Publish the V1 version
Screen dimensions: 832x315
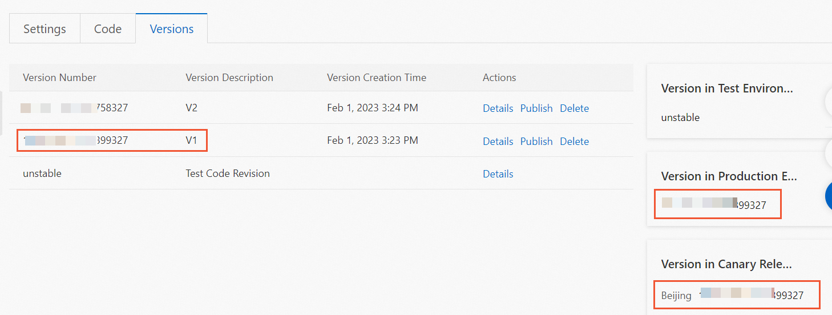[x=536, y=142]
